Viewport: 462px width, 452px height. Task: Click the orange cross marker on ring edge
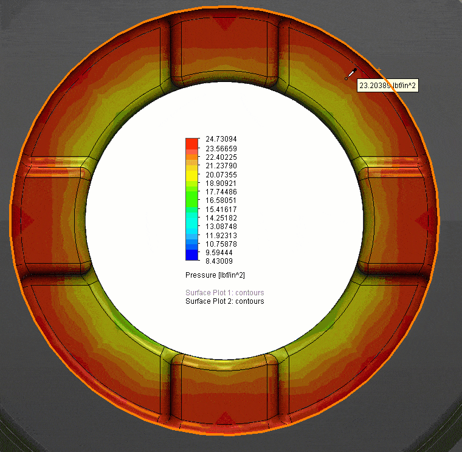(x=379, y=70)
